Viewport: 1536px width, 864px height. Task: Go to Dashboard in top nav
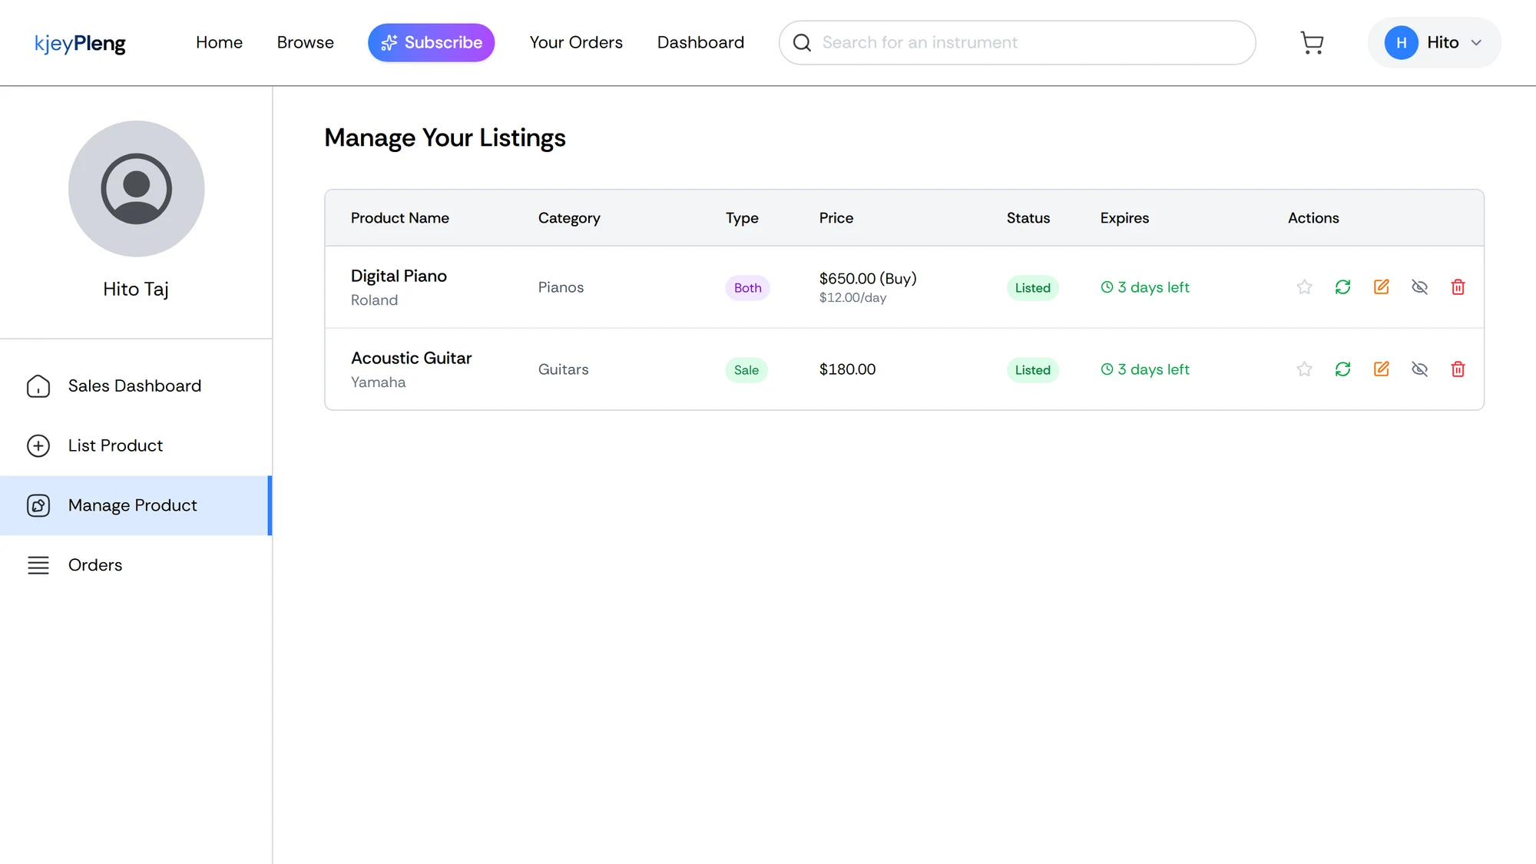tap(700, 43)
